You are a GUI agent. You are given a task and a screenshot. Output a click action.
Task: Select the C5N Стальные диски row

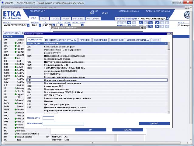[97, 65]
